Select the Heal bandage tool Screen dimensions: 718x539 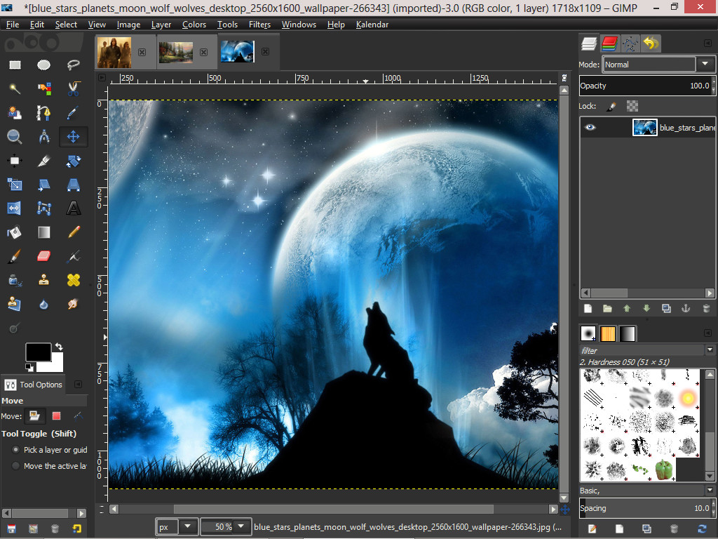(73, 280)
